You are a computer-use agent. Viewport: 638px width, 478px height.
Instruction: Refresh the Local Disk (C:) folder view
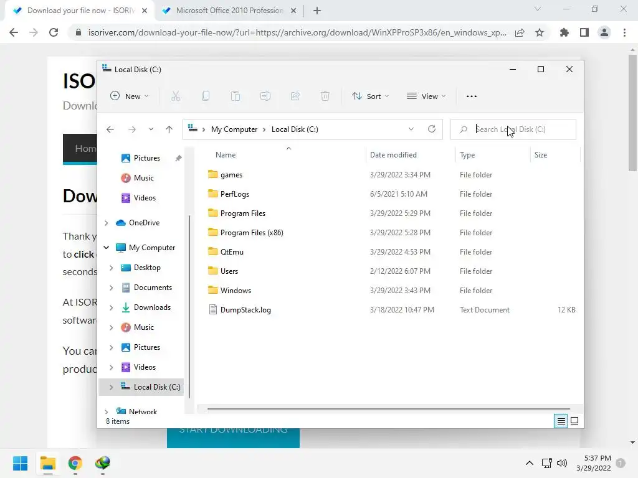(x=432, y=129)
